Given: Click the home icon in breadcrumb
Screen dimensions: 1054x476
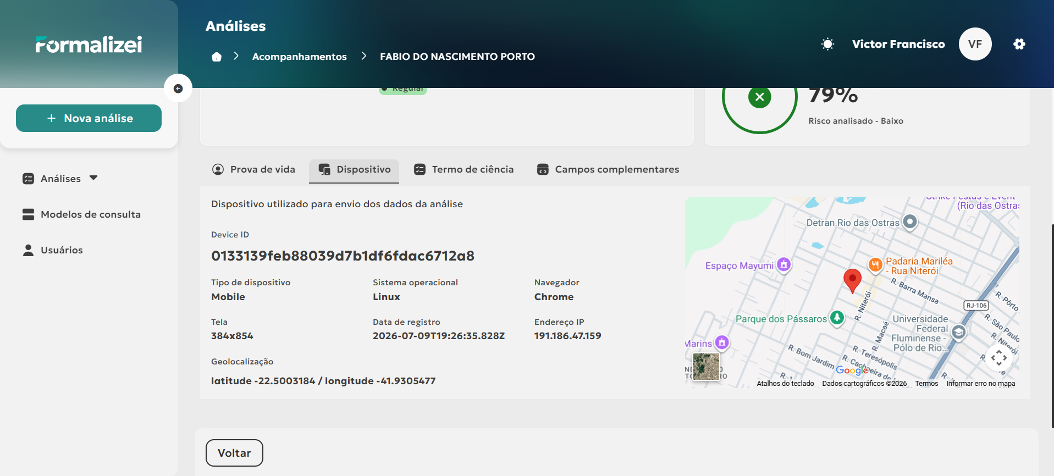Looking at the screenshot, I should 217,57.
